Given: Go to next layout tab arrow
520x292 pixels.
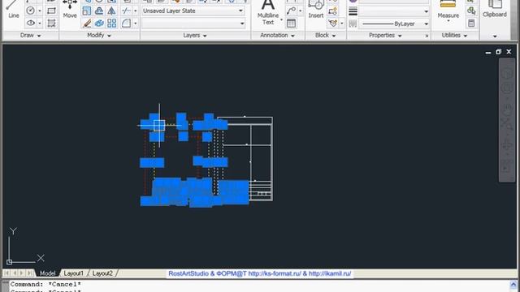Looking at the screenshot, I should point(22,273).
